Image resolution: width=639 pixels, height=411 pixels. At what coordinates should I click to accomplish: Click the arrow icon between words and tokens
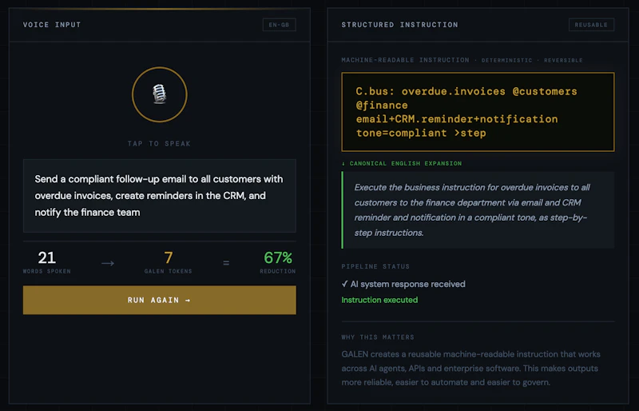108,263
